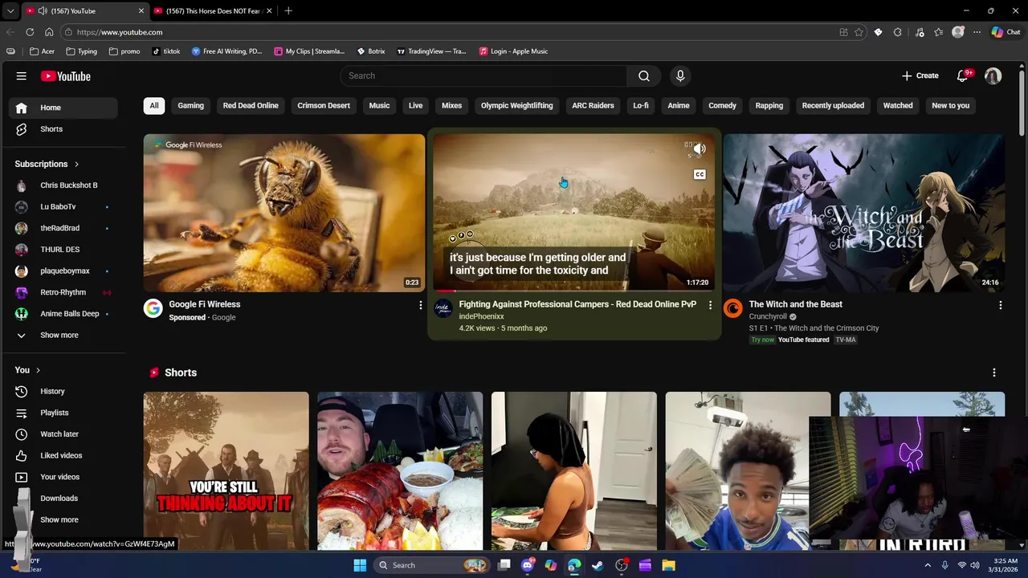
Task: Select the ARC Raiders chip
Action: [593, 105]
